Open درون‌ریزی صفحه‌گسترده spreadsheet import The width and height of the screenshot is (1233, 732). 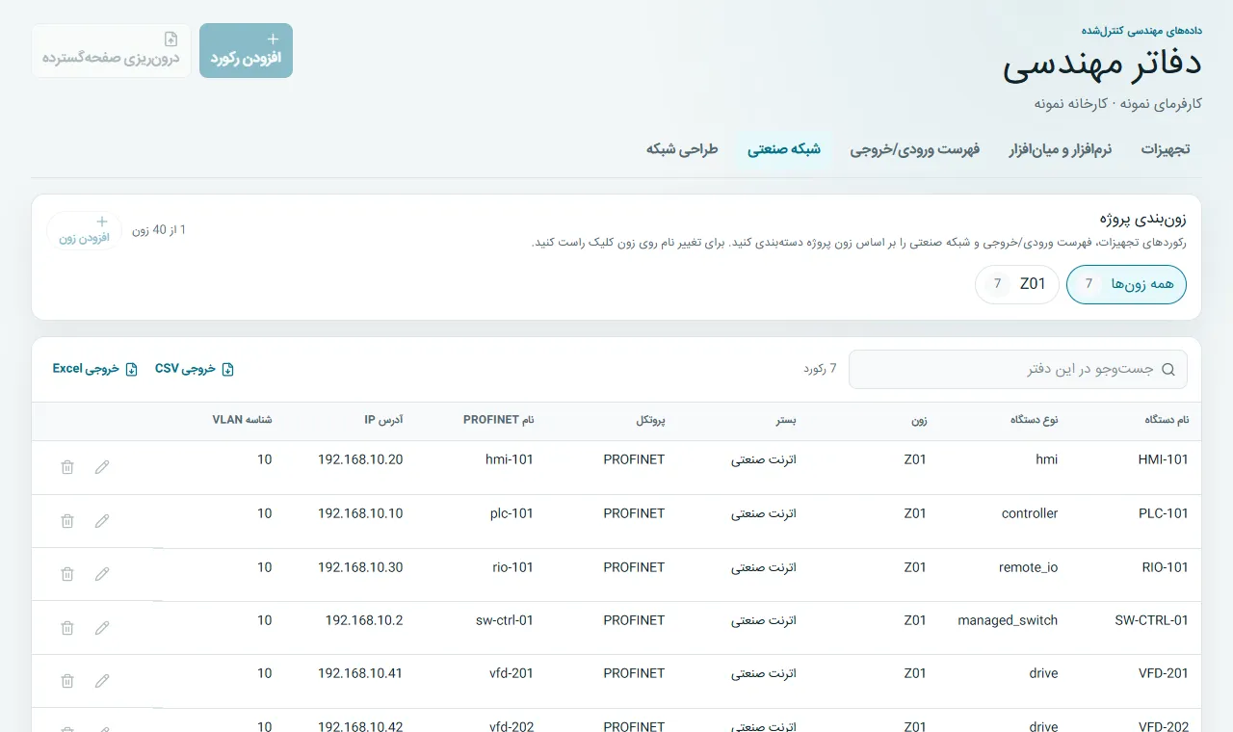[x=111, y=50]
